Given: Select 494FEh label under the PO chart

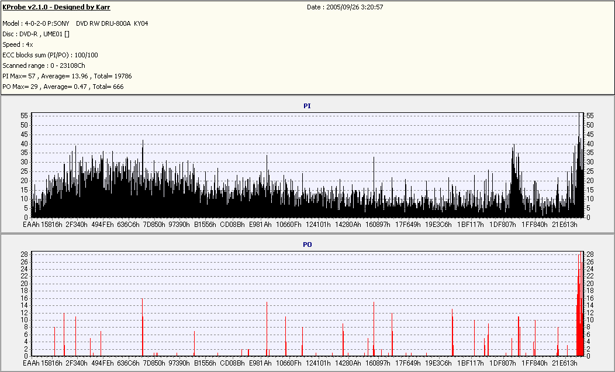Looking at the screenshot, I should [102, 363].
